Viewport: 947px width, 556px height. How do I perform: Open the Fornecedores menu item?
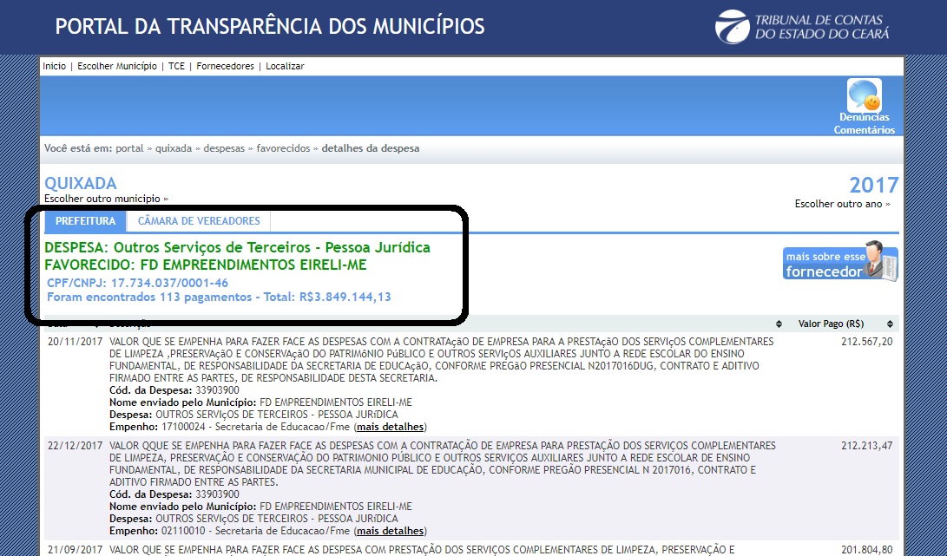pyautogui.click(x=225, y=66)
